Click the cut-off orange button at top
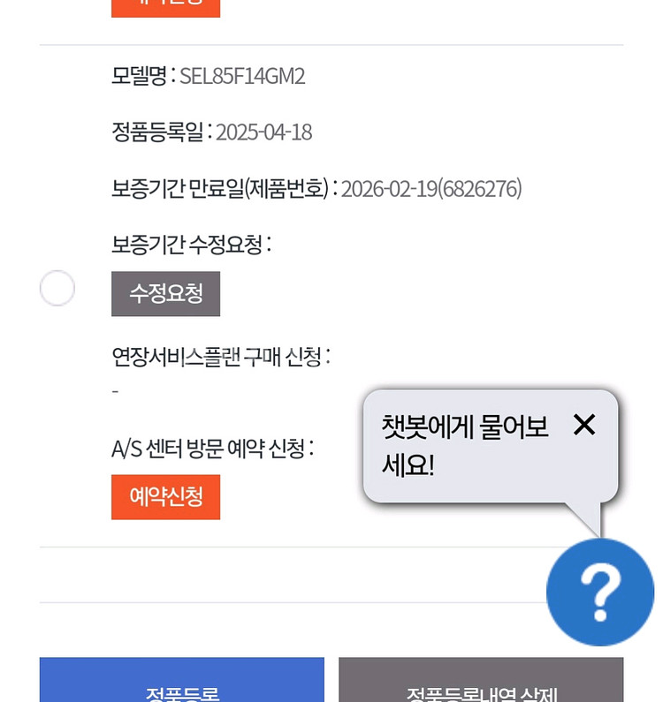This screenshot has width=663, height=702. [165, 7]
